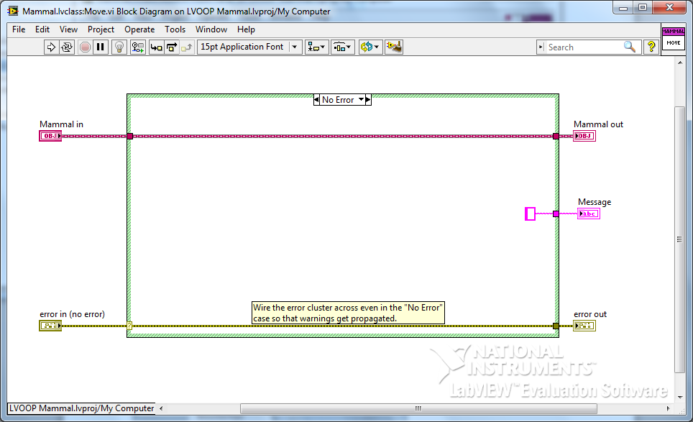Open the Align Objects dropdown
This screenshot has width=693, height=422.
point(316,47)
